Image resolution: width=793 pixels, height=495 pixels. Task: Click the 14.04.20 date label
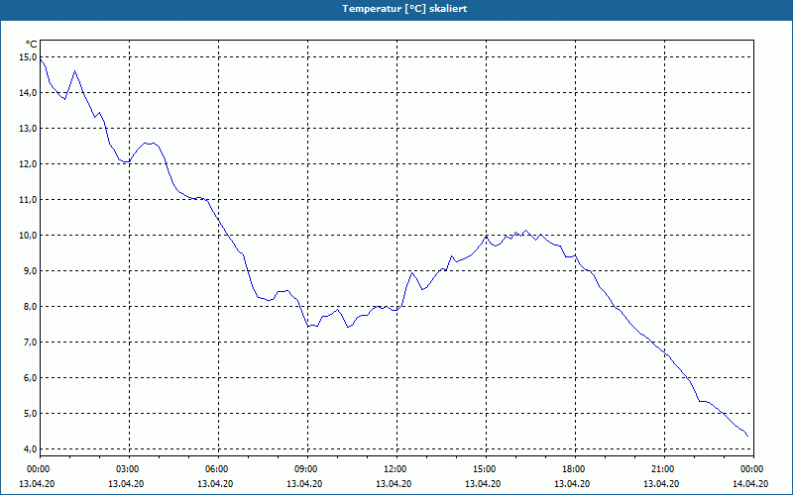coord(750,484)
